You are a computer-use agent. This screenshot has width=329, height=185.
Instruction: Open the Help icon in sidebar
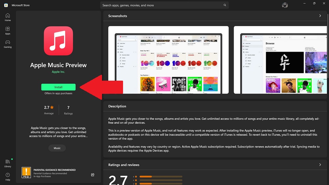pos(8,176)
